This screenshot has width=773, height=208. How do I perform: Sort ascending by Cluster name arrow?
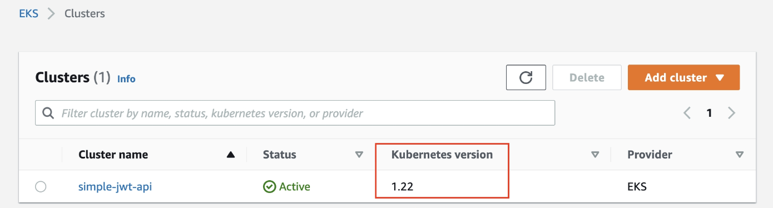tap(231, 155)
